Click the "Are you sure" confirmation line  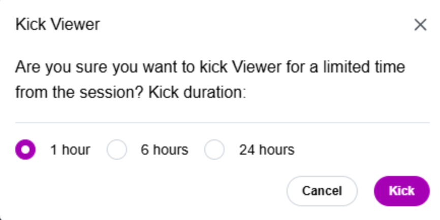pyautogui.click(x=210, y=67)
